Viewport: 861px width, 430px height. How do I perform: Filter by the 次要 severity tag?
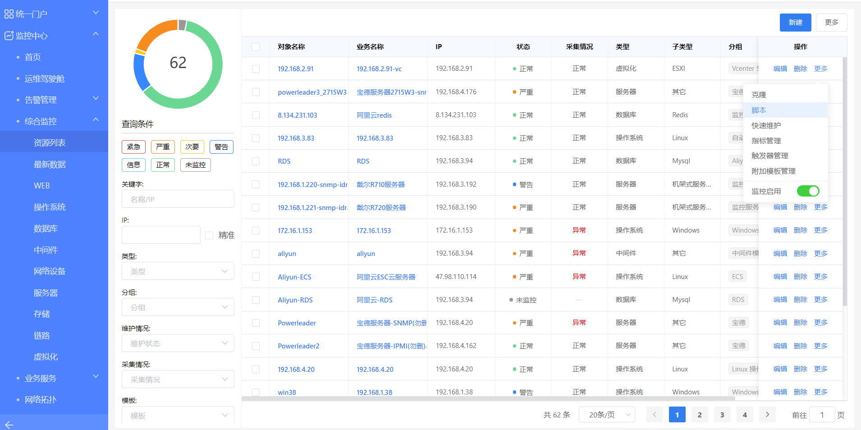pyautogui.click(x=192, y=147)
